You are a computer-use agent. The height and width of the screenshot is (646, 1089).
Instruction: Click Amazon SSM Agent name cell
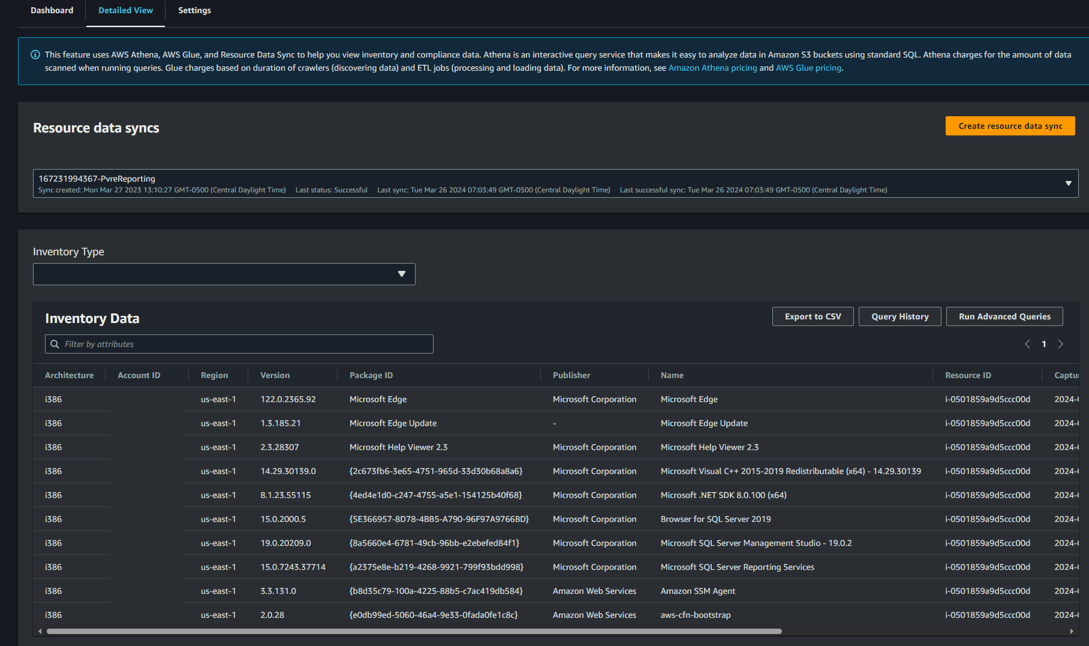(x=698, y=591)
